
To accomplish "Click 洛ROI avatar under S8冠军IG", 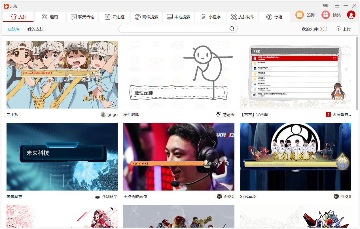I will [336, 196].
